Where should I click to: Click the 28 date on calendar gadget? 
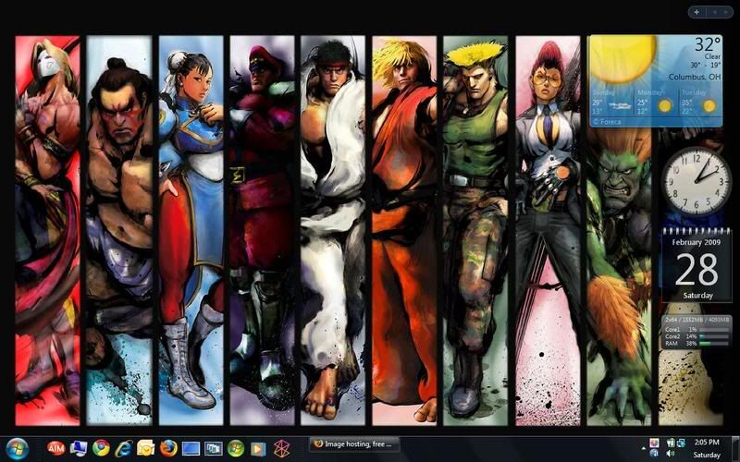pyautogui.click(x=697, y=271)
